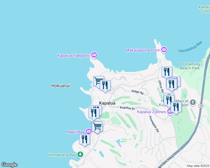Click the Napili Bay label
This screenshot has width=210, height=168.
pyautogui.click(x=76, y=132)
